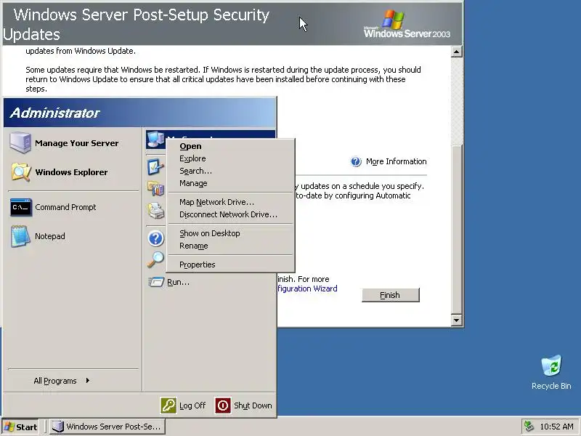Click the Log Off key icon
581x436 pixels.
coord(168,405)
